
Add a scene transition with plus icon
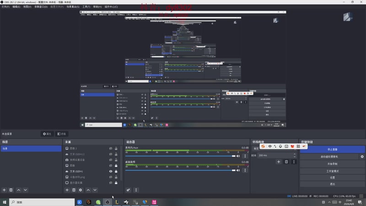pos(279,162)
